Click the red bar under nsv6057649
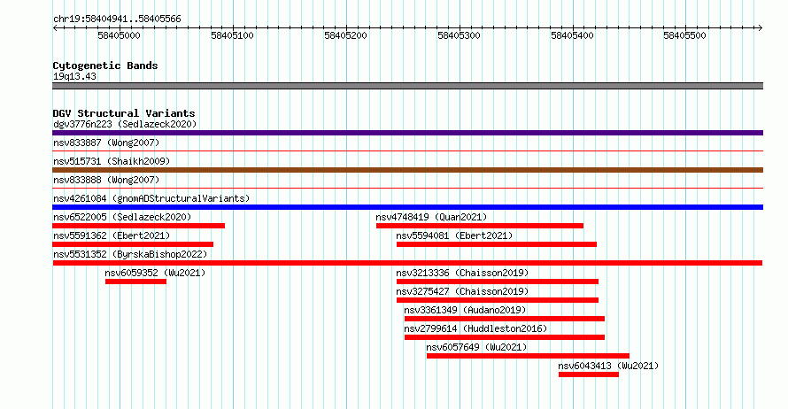This screenshot has height=409, width=788. (x=528, y=356)
